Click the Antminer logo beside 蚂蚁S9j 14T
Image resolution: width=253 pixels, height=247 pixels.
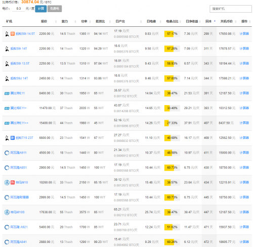click(x=7, y=78)
